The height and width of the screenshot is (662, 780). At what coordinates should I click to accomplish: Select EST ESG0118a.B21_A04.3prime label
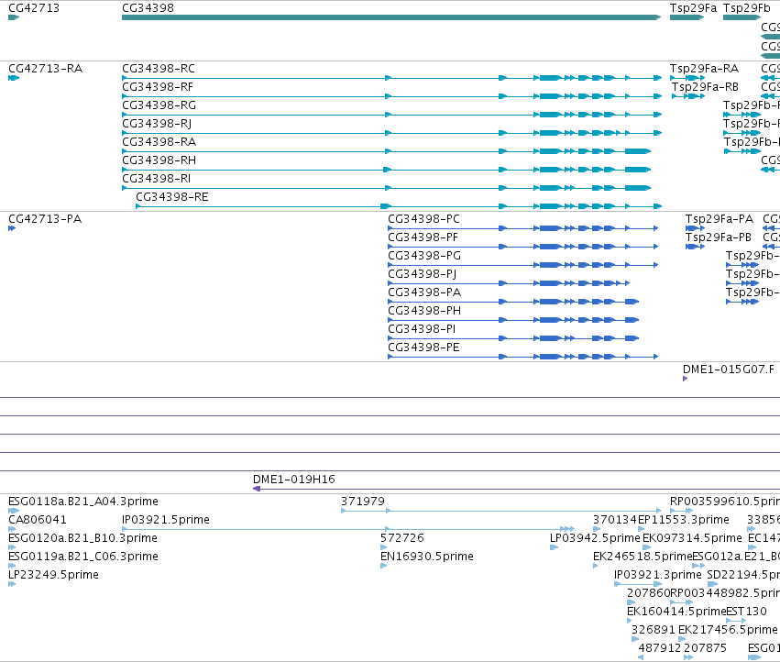[x=83, y=502]
